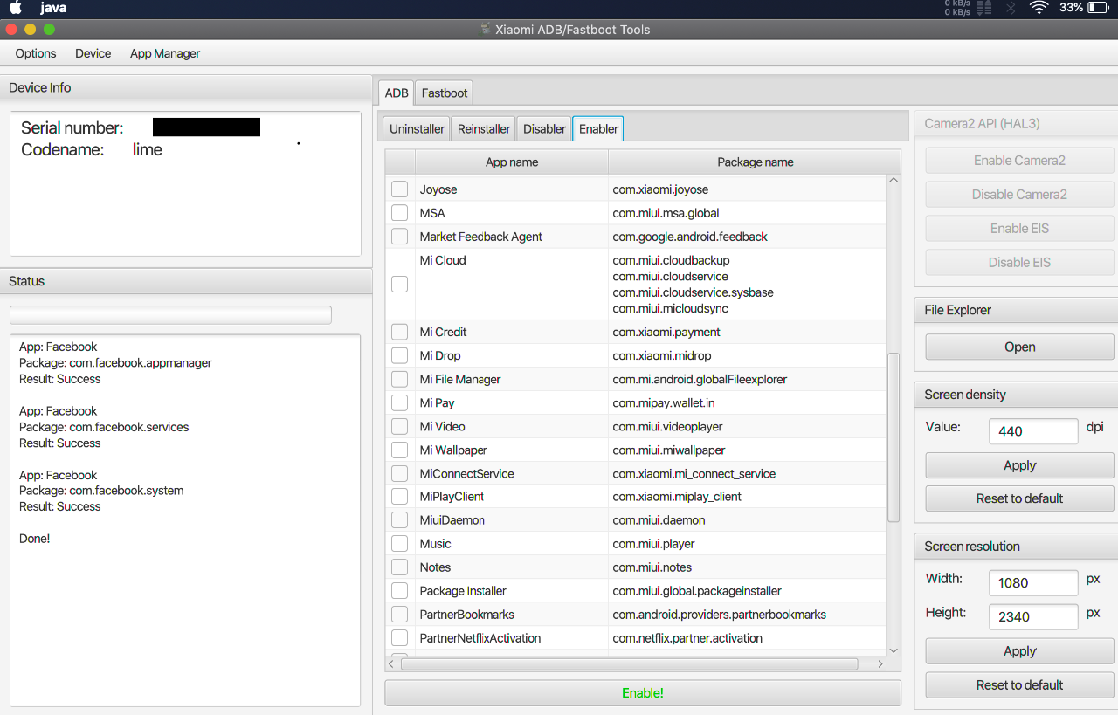The image size is (1118, 715).
Task: Click the Disable EIS button
Action: 1019,263
